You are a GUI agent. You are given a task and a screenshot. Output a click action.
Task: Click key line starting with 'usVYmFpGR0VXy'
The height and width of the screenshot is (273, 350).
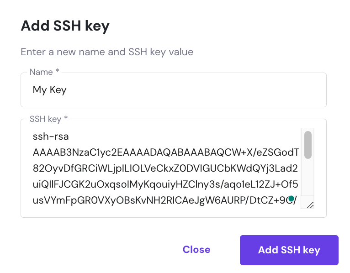(x=155, y=200)
